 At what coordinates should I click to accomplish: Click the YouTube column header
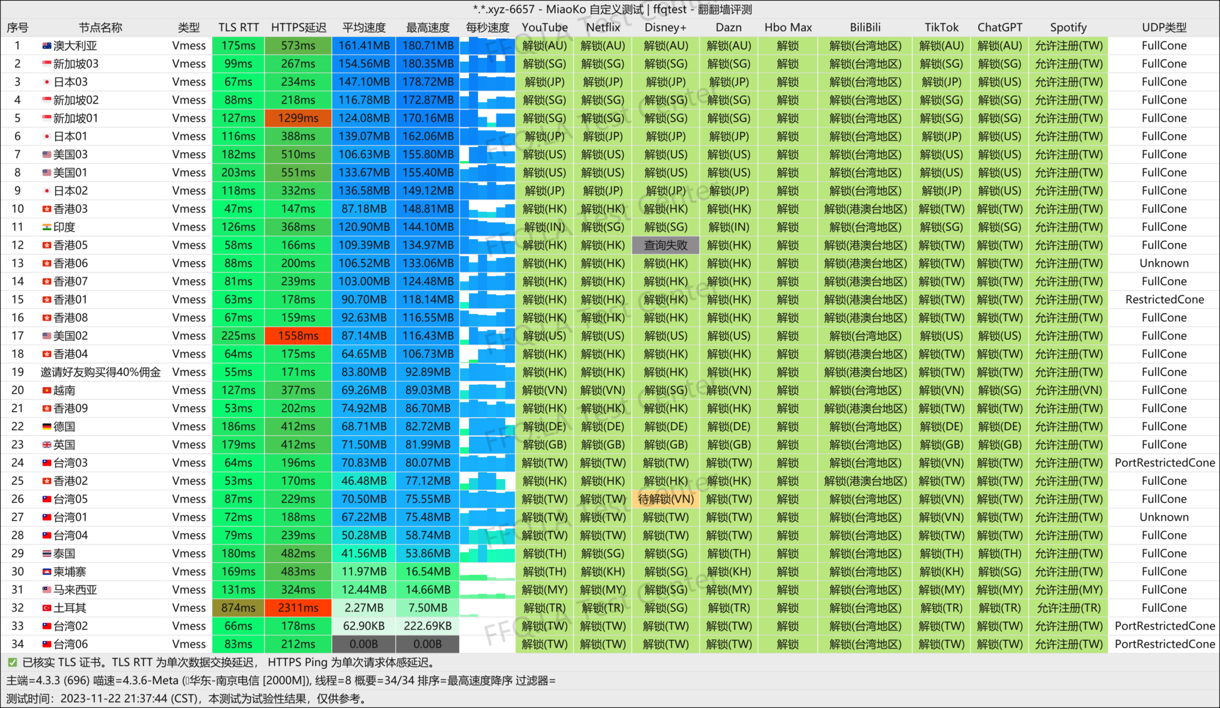pyautogui.click(x=544, y=27)
